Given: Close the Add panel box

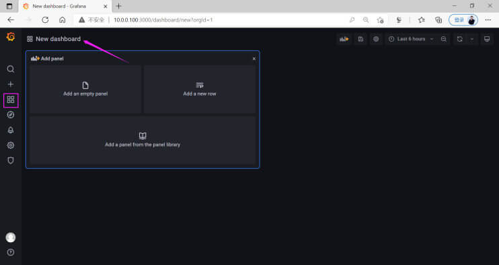Looking at the screenshot, I should (254, 59).
